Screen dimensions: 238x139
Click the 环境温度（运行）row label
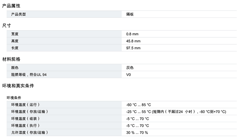point(25,105)
